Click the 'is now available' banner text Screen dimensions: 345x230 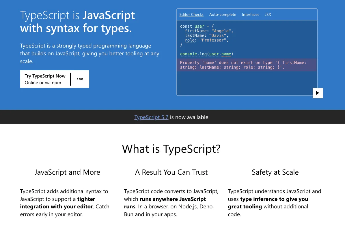[189, 117]
